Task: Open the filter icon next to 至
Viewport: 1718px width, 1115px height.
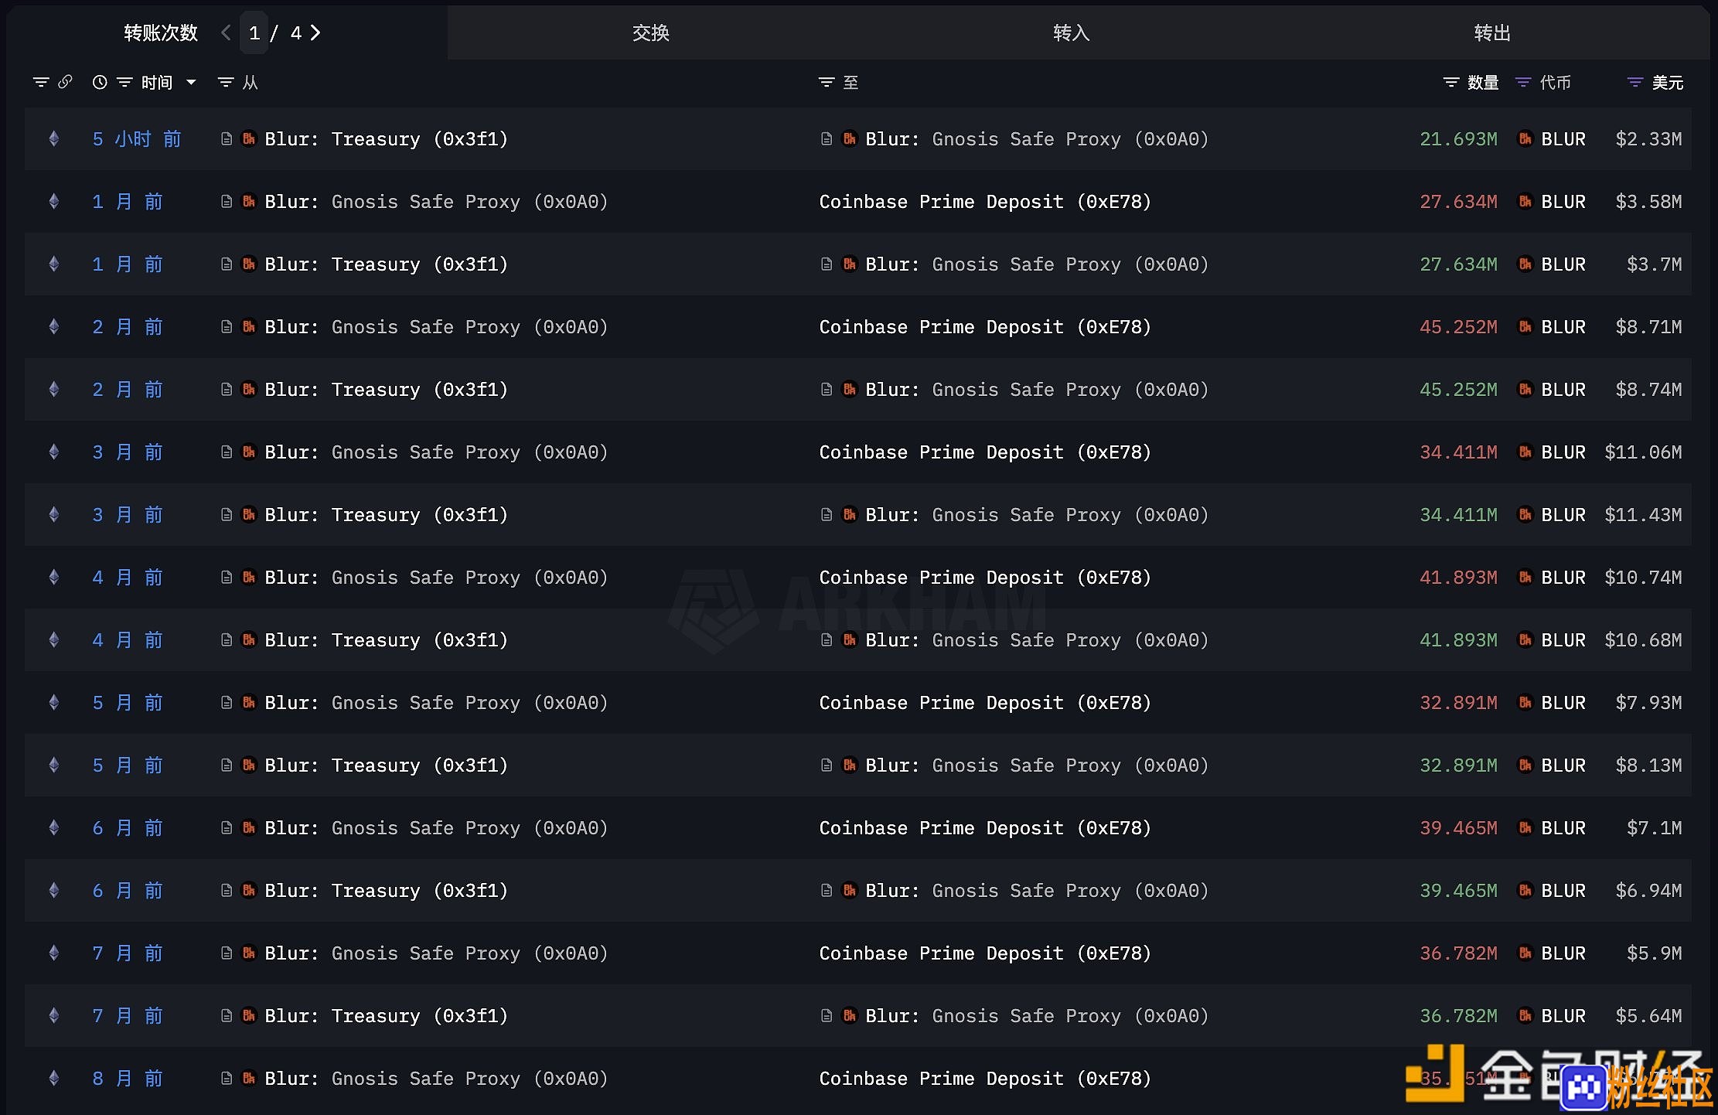Action: (x=827, y=82)
